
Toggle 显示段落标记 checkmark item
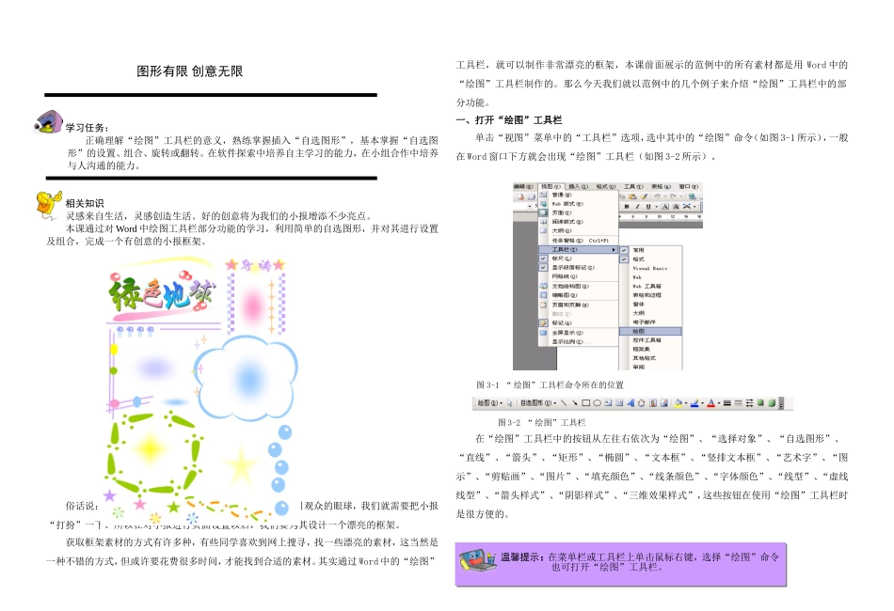point(578,267)
